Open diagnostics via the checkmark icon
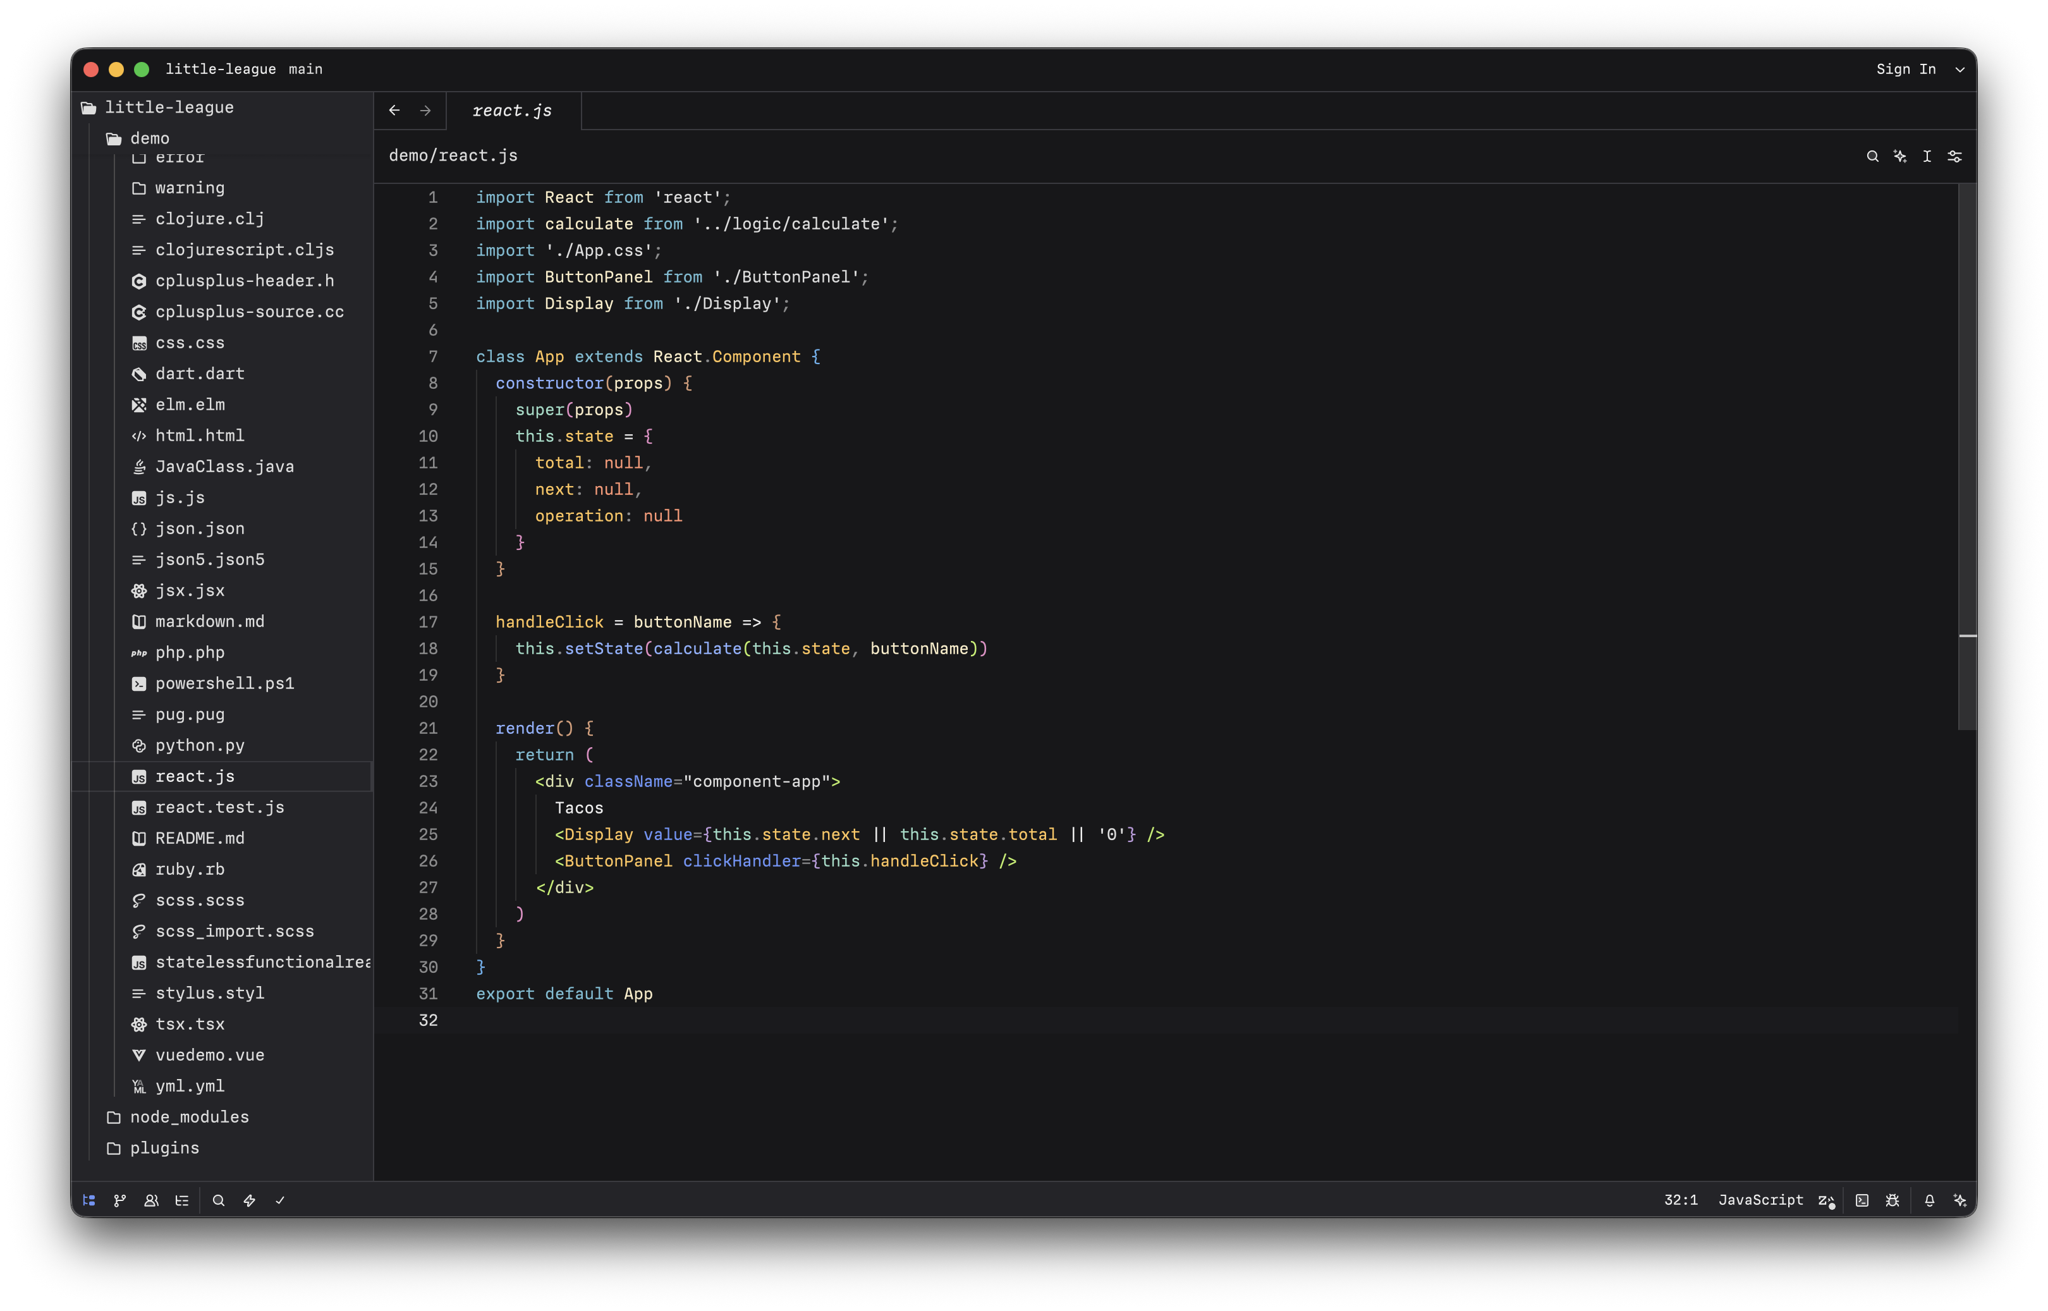This screenshot has height=1311, width=2048. 280,1200
